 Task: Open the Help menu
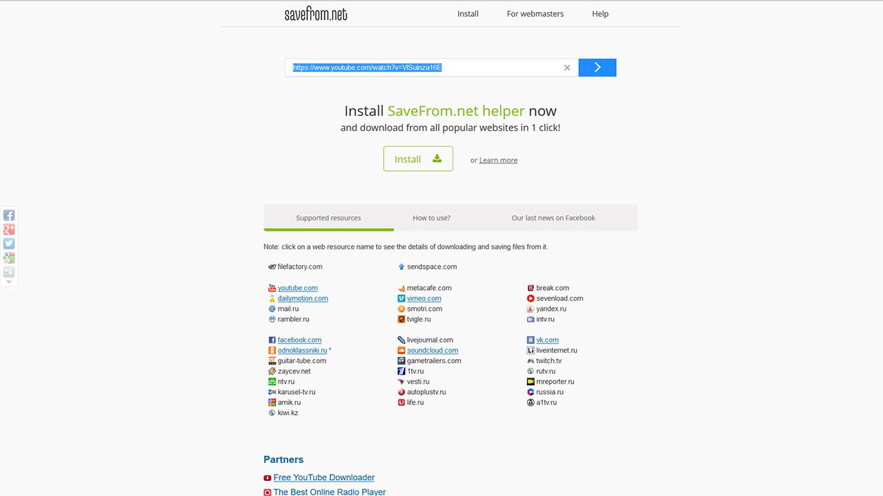(600, 14)
